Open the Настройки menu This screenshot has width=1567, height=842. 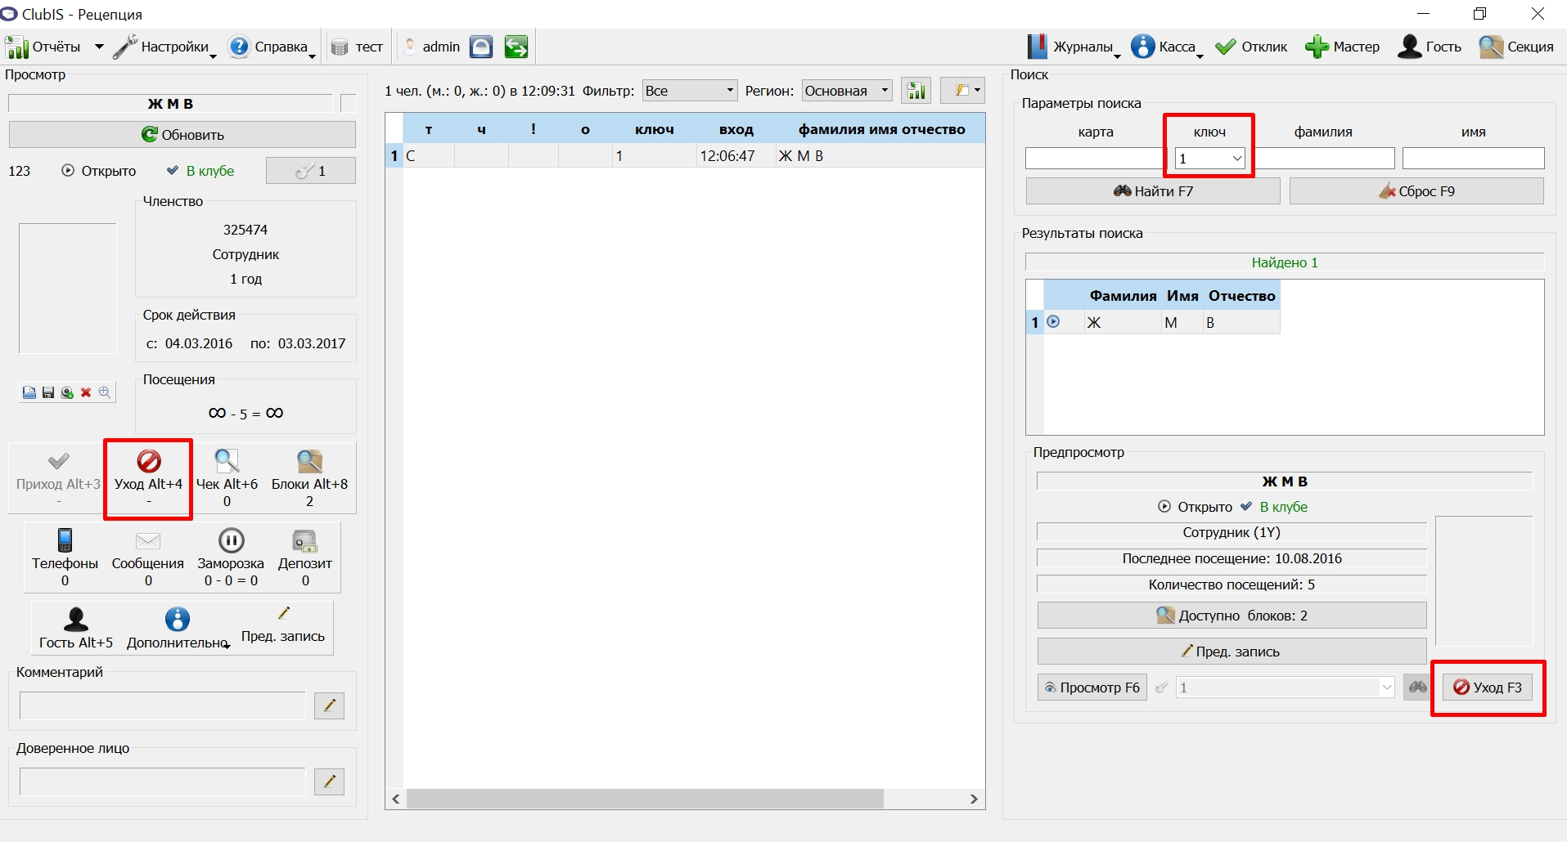click(164, 47)
